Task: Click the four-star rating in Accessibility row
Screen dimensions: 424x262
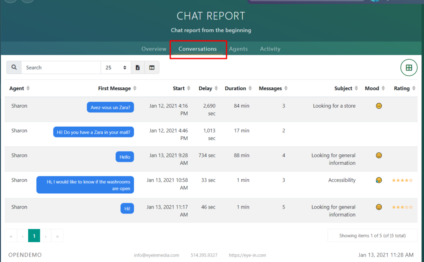Action: [x=402, y=180]
